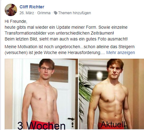This screenshot has width=144, height=130.
Task: Click the Meine Motivation paragraph line
Action: click(70, 47)
